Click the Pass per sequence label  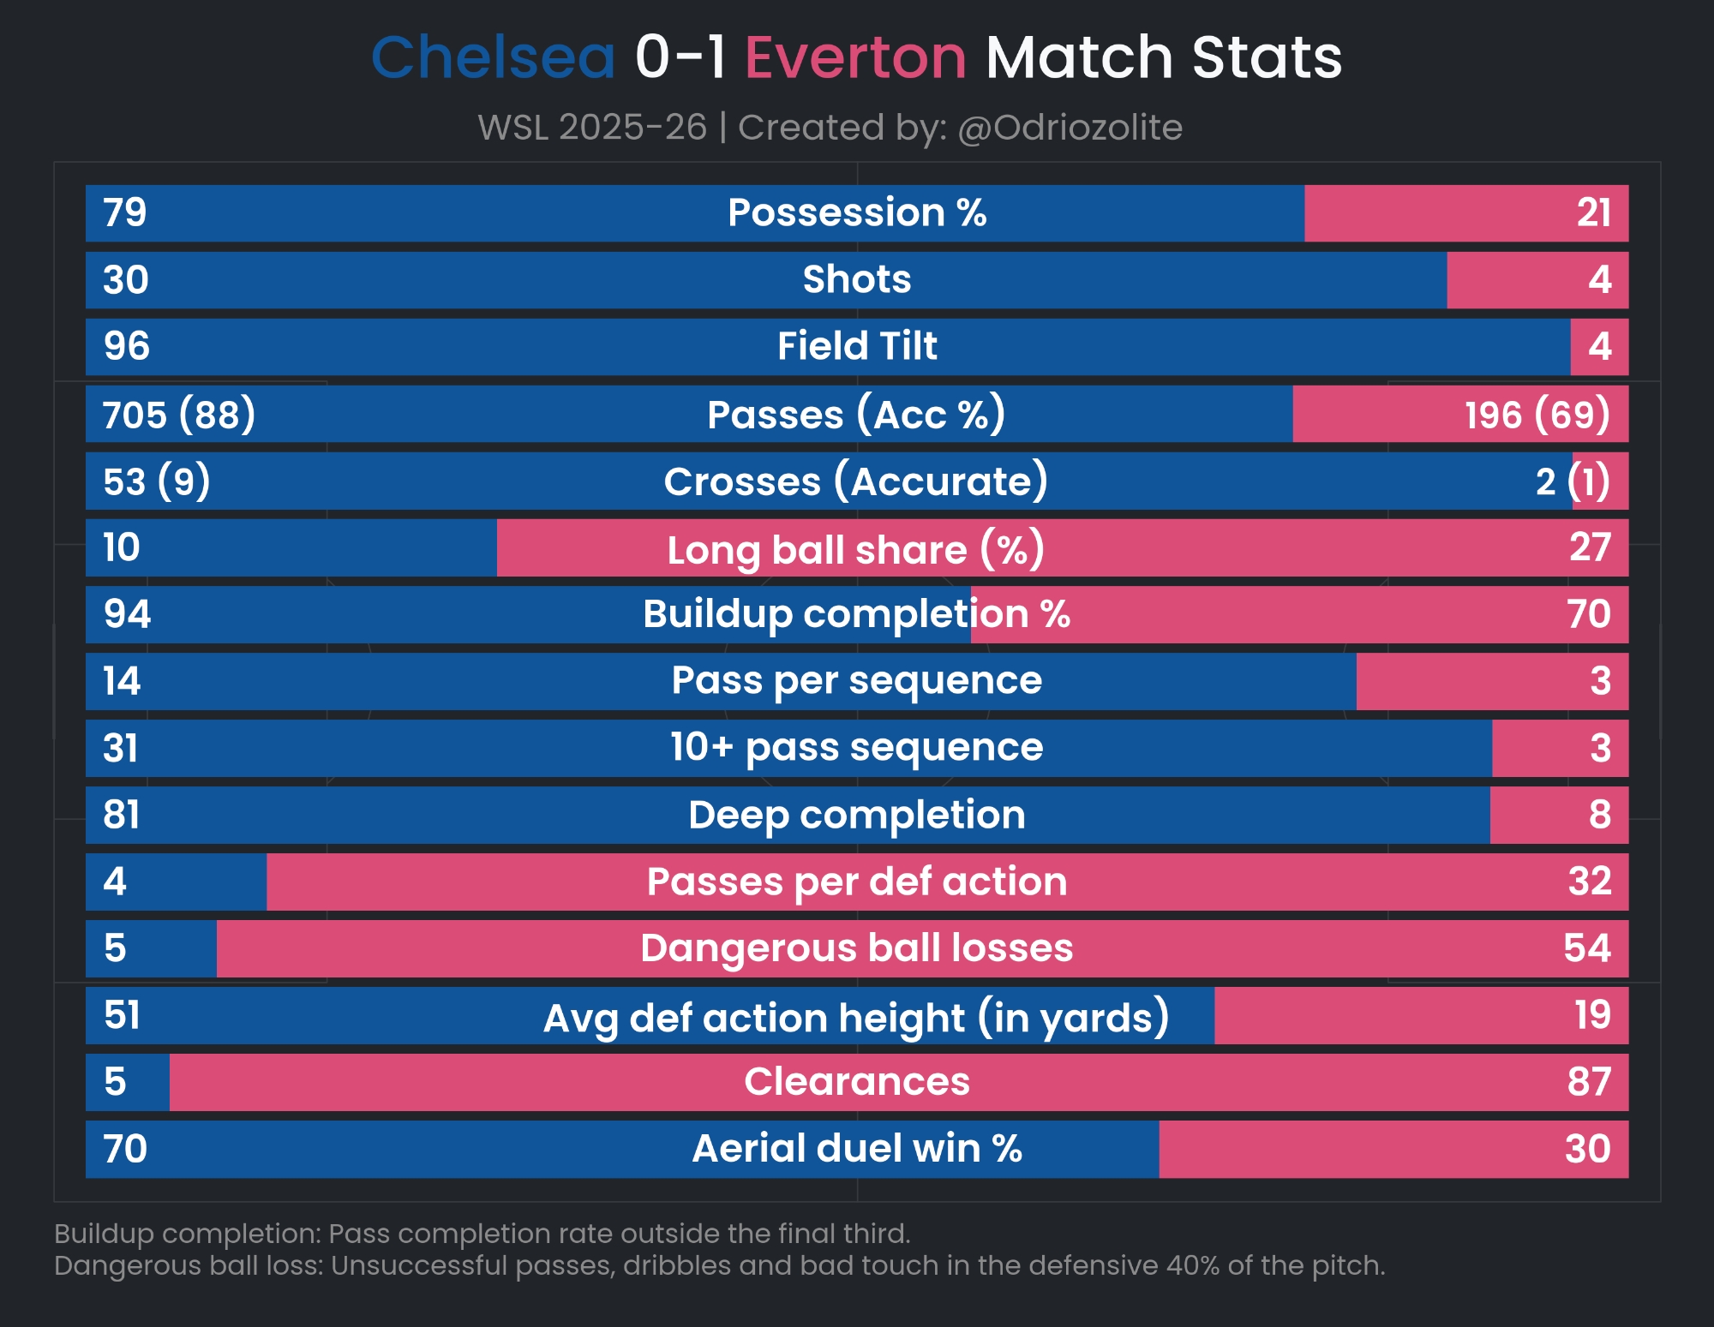(857, 681)
